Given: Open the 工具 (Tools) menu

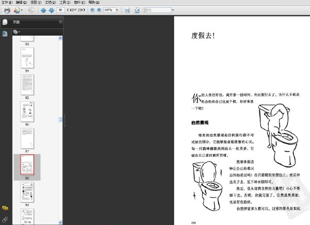Looking at the screenshot, I should coord(65,3).
